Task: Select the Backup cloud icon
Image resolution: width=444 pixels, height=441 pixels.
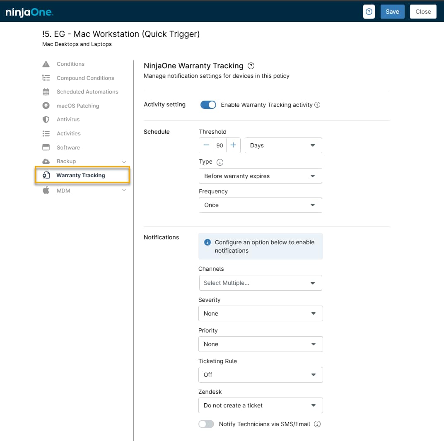Action: point(46,161)
